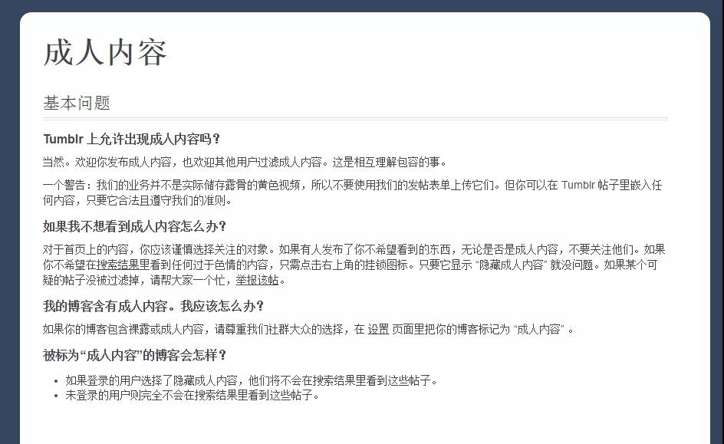Click the heading 被标为"成人内容"的博客会怎样?
The height and width of the screenshot is (444, 724).
point(135,355)
